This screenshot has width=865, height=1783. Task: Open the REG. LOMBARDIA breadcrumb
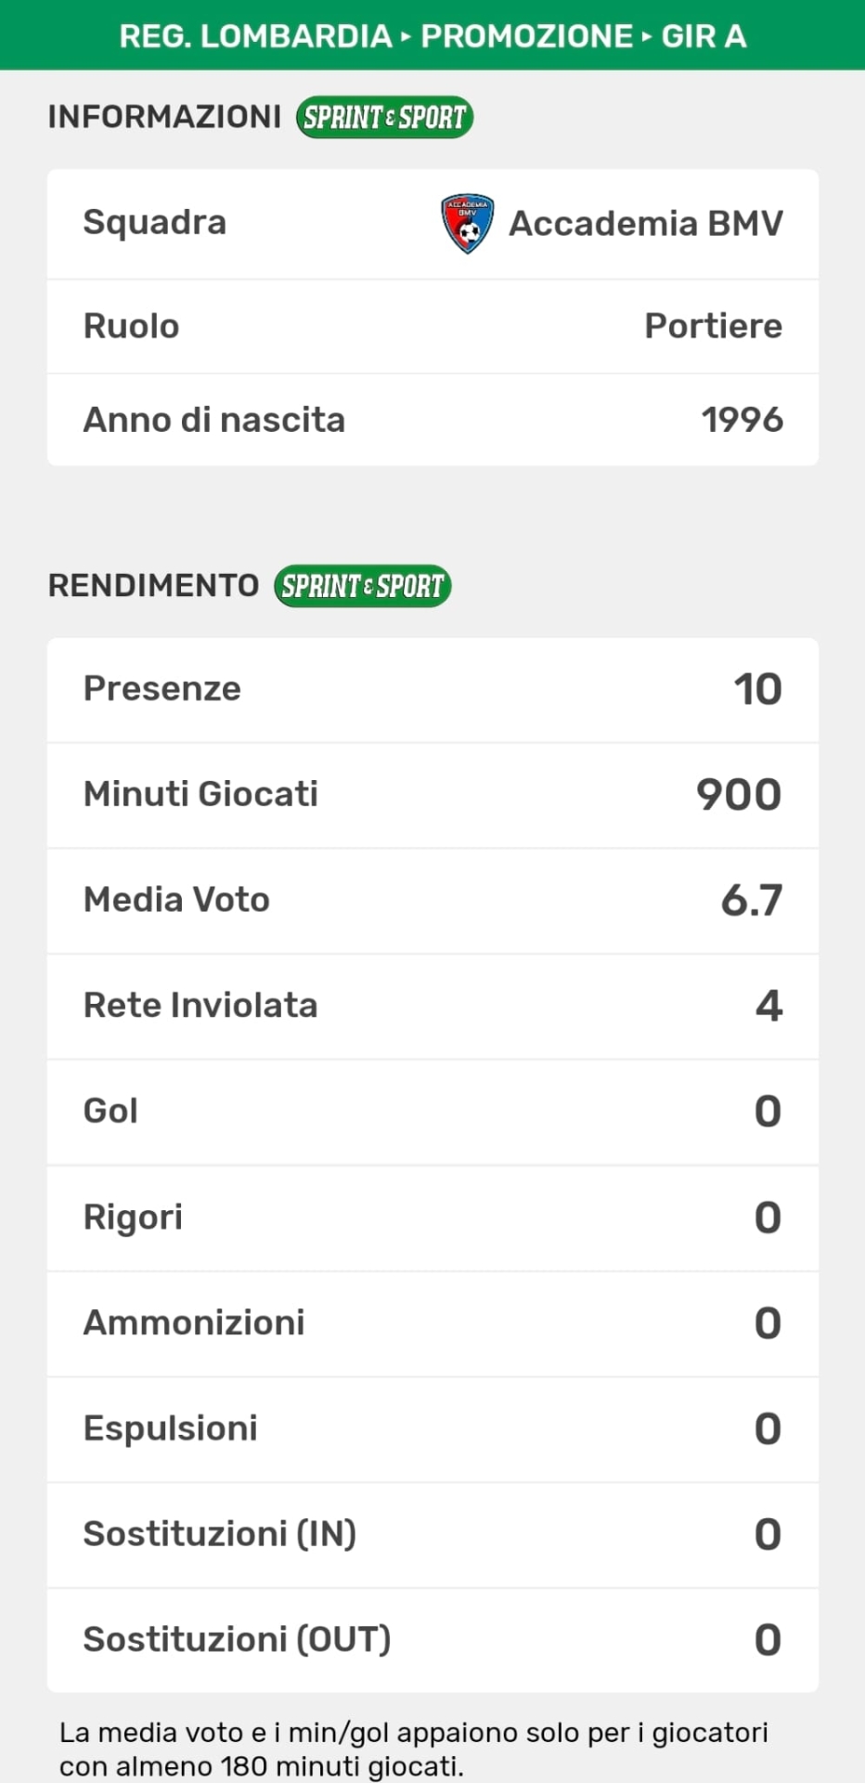coord(255,36)
